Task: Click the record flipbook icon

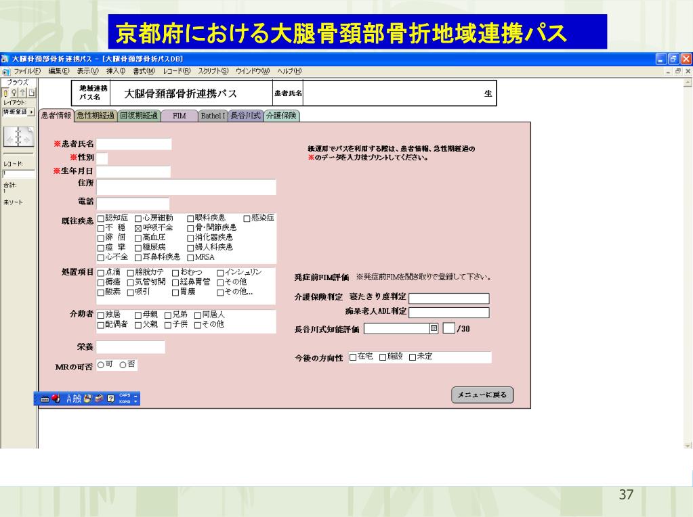Action: [x=18, y=137]
